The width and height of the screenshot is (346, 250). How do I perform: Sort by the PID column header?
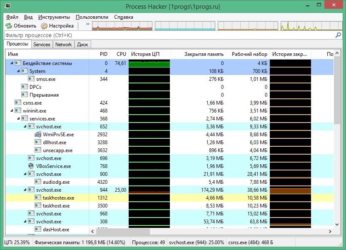coord(99,54)
